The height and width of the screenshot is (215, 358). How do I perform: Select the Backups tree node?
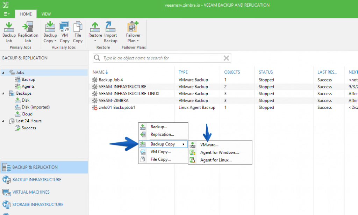tap(24, 93)
